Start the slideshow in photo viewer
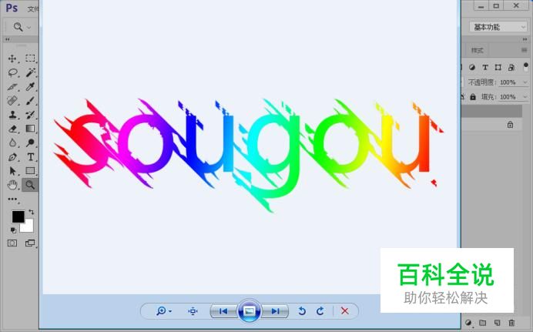533x332 pixels. click(249, 311)
